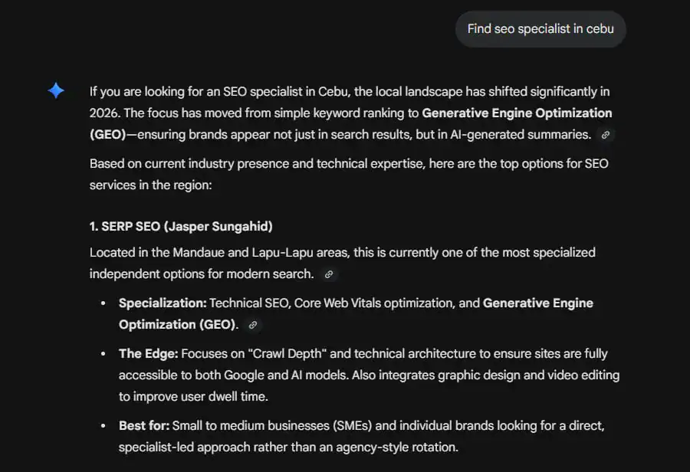The image size is (690, 472).
Task: Open source link icon after "modern search"
Action: click(329, 274)
